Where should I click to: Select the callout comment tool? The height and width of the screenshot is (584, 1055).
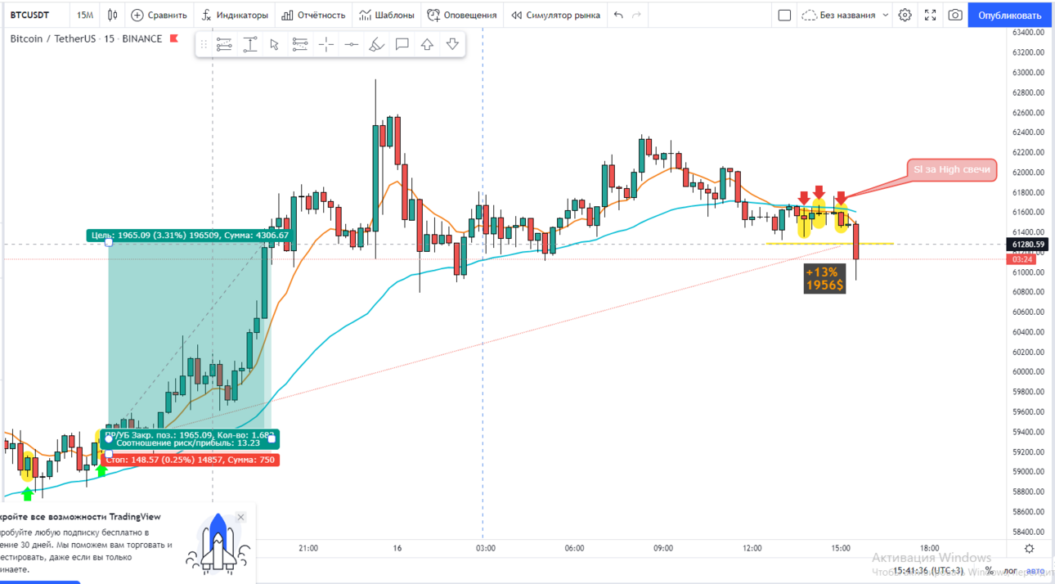click(x=402, y=44)
